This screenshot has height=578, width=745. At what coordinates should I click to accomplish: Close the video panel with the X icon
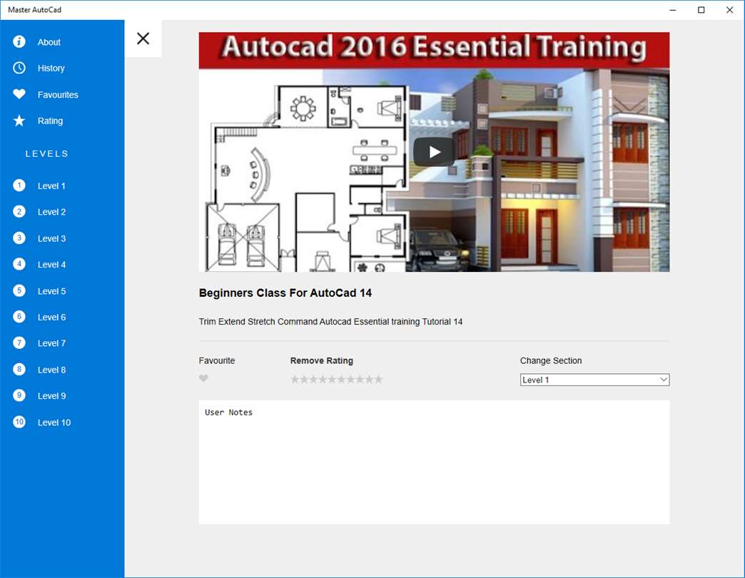click(x=143, y=39)
